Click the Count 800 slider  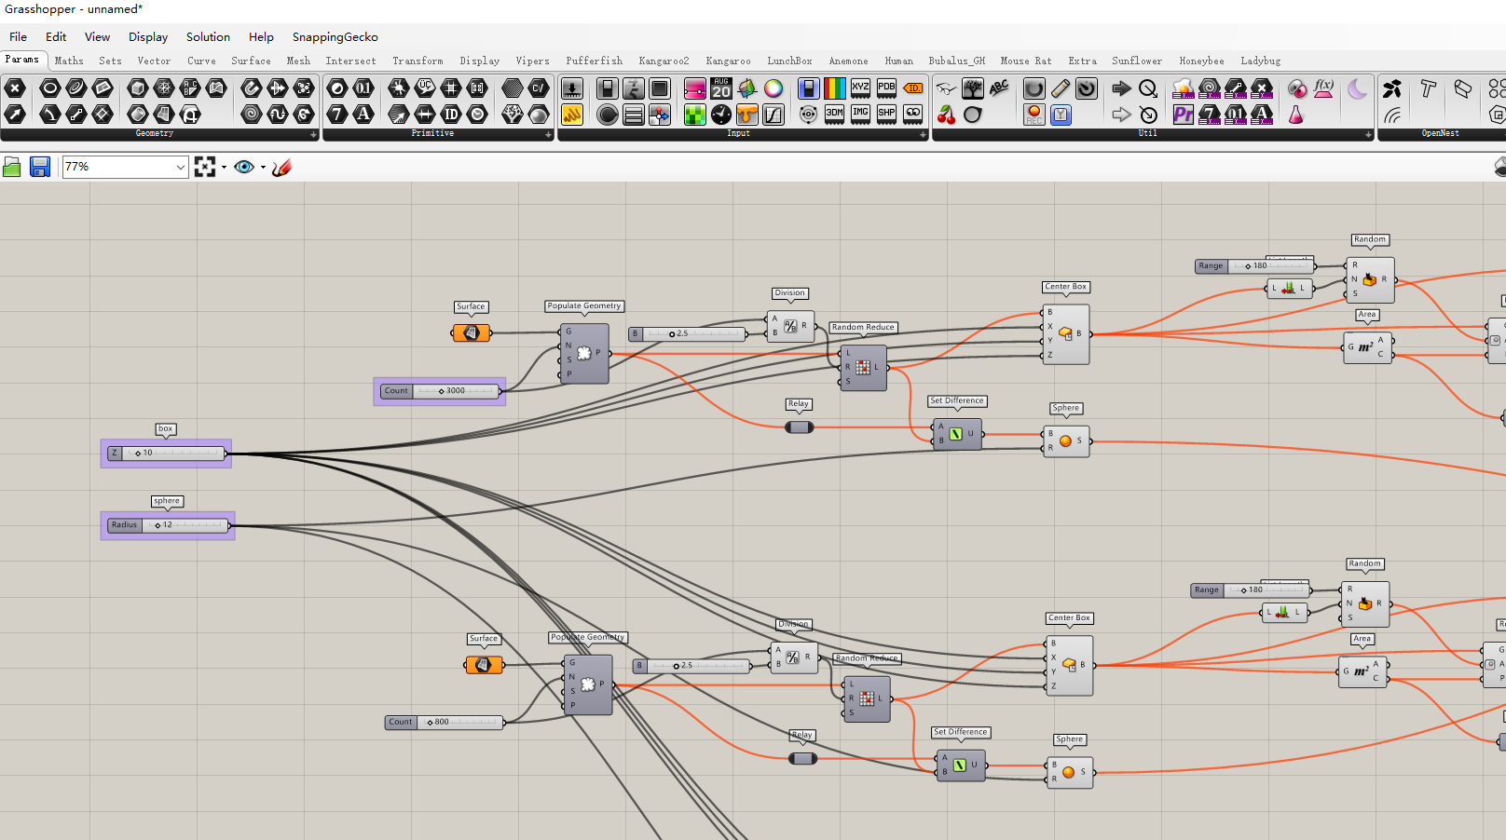click(445, 722)
